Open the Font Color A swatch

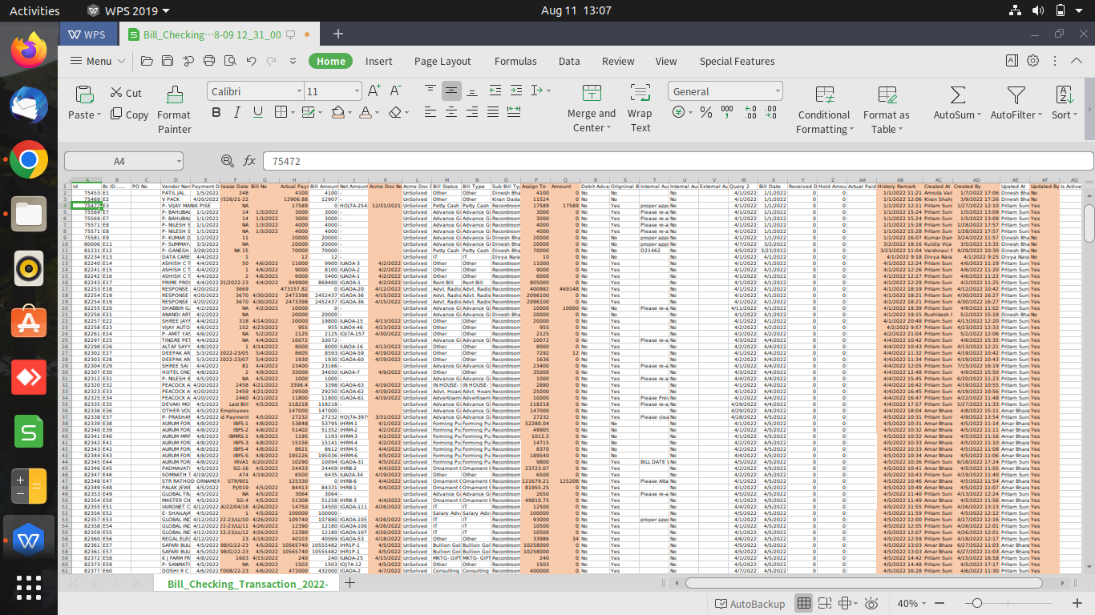coord(366,112)
